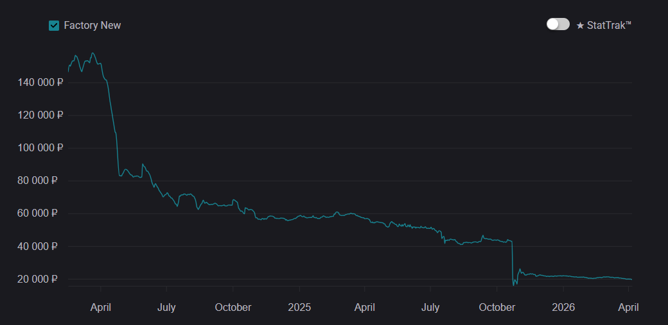Click the star icon beside StatTrak
This screenshot has height=325, width=668.
580,25
